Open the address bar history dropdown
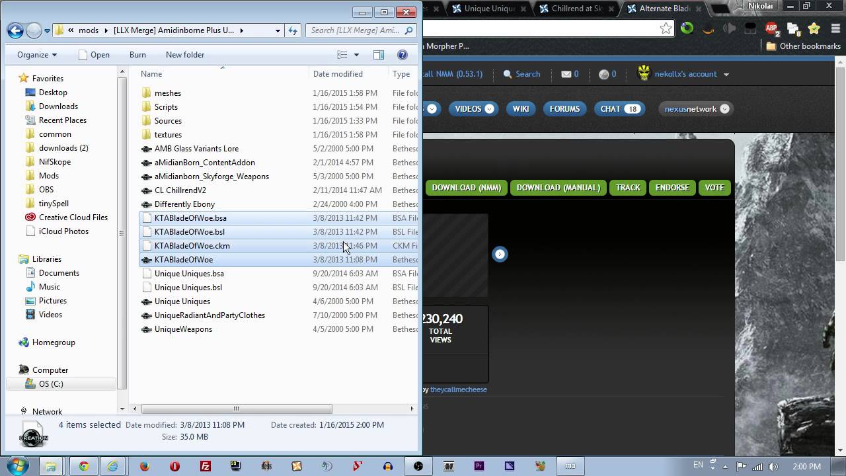This screenshot has width=846, height=476. point(278,30)
